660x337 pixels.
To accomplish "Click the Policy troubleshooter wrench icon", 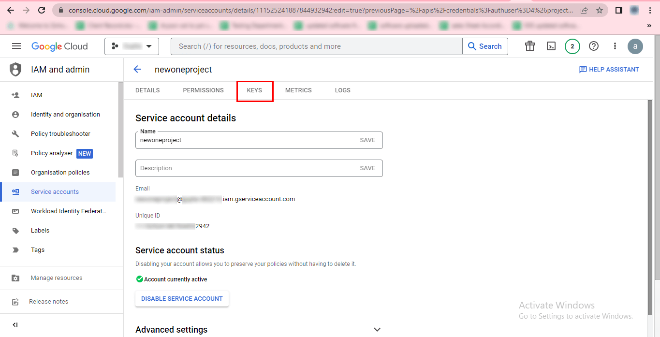I will pyautogui.click(x=15, y=134).
